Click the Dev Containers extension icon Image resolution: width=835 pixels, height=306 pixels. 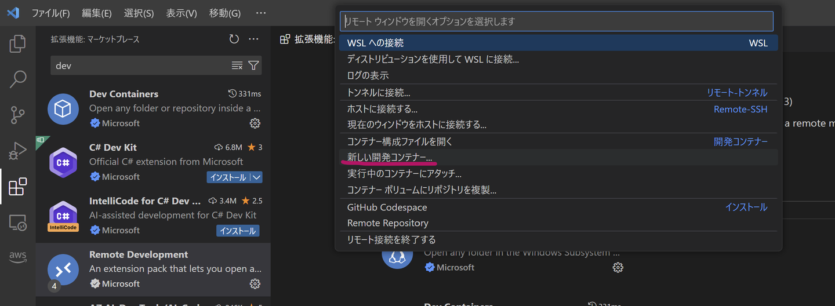click(x=63, y=109)
